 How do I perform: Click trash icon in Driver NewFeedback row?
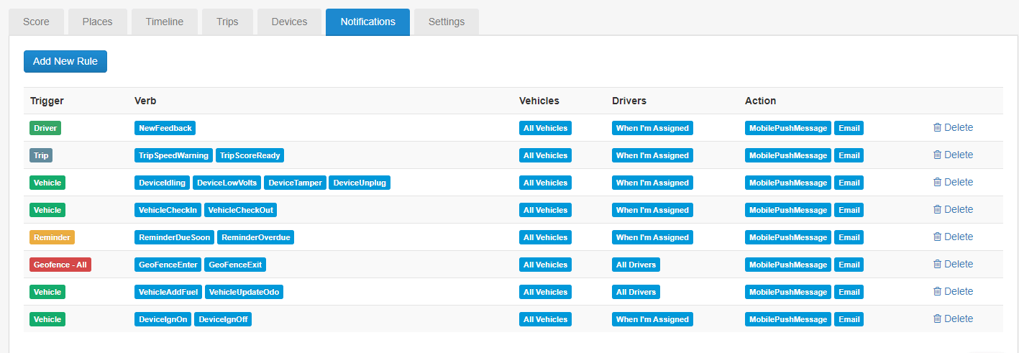coord(937,127)
